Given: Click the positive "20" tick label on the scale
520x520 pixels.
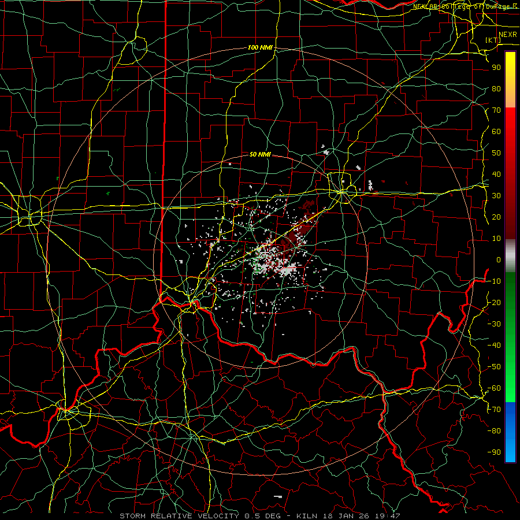Looking at the screenshot, I should tap(496, 217).
